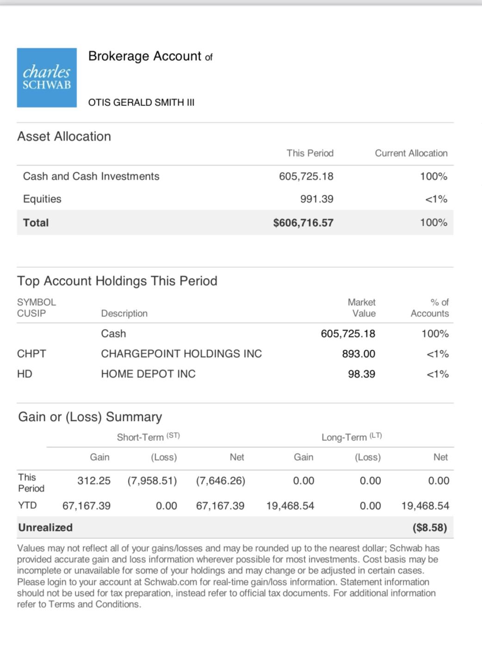Click the CHPT ticker symbol
This screenshot has width=482, height=666.
pos(31,354)
